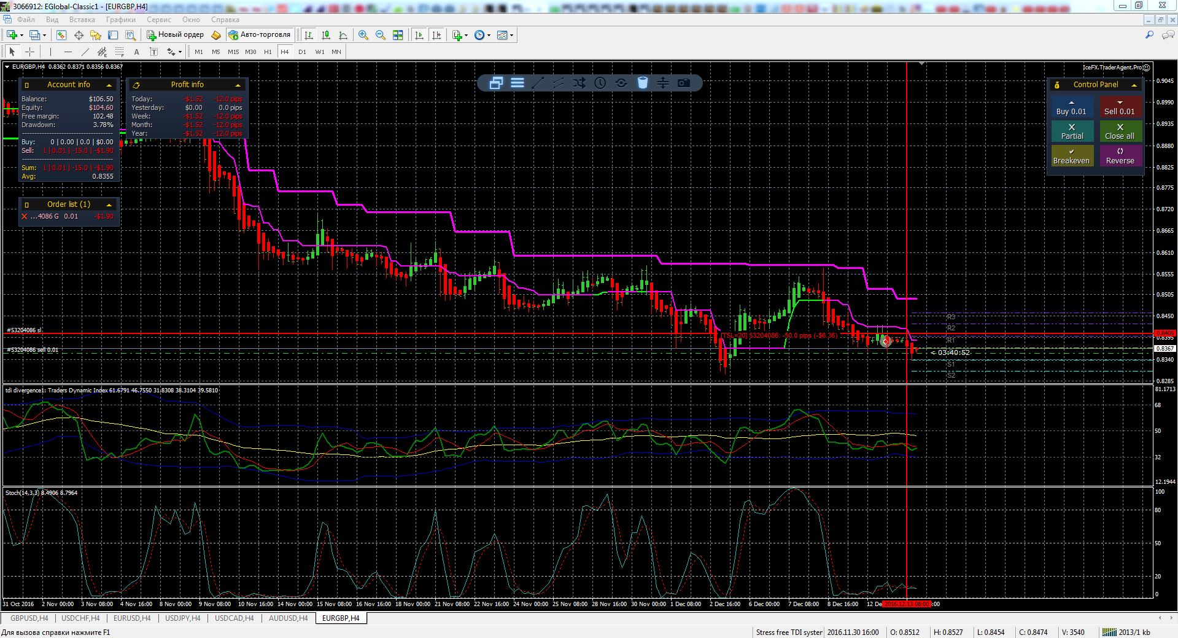The width and height of the screenshot is (1178, 638).
Task: Collapse the Profit info panel
Action: click(238, 85)
